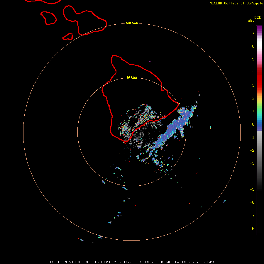Click the TH threshold label on scale
Viewport: 264px width, 264px height.
[252, 229]
